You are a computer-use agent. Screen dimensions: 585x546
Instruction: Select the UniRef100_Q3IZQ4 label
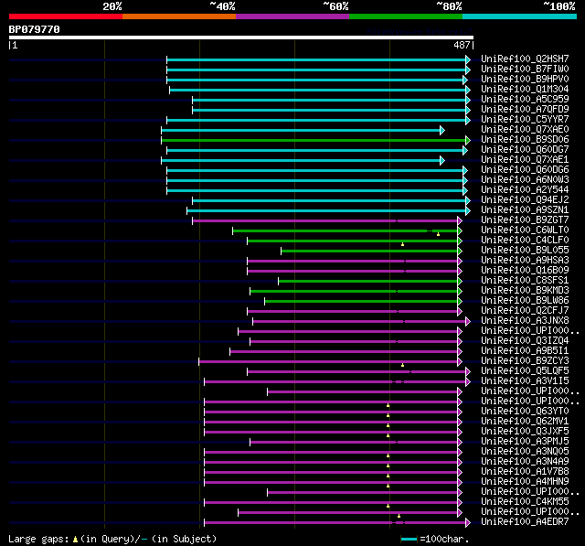click(x=525, y=341)
